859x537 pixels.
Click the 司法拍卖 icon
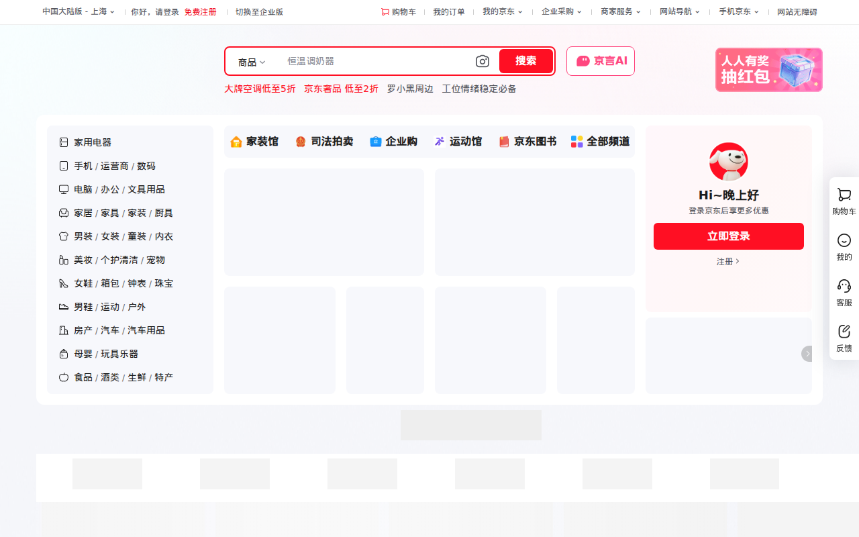click(x=301, y=142)
